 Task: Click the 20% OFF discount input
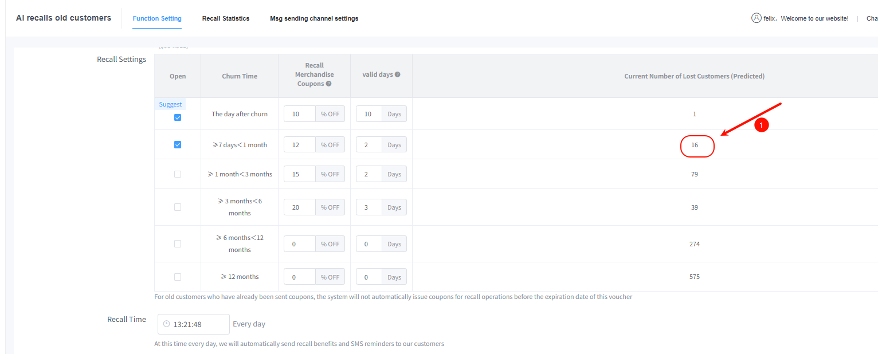(x=299, y=207)
